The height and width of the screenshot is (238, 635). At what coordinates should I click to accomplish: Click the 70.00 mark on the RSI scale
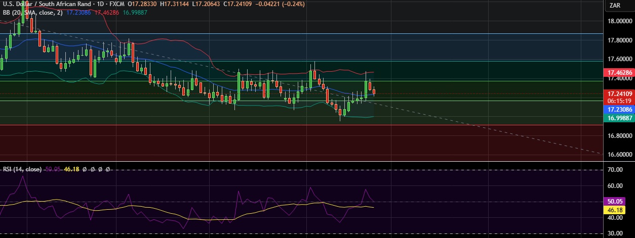point(615,170)
